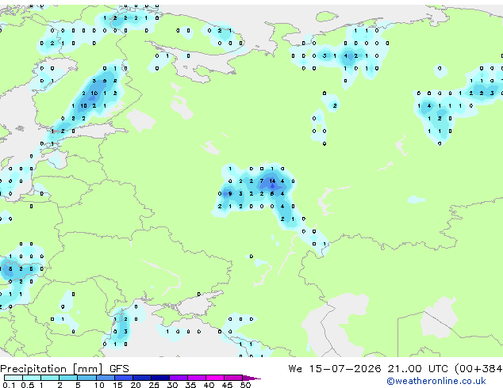Pick the dark navy swatch between 25 and 30
503x388 pixels.
pyautogui.click(x=160, y=378)
